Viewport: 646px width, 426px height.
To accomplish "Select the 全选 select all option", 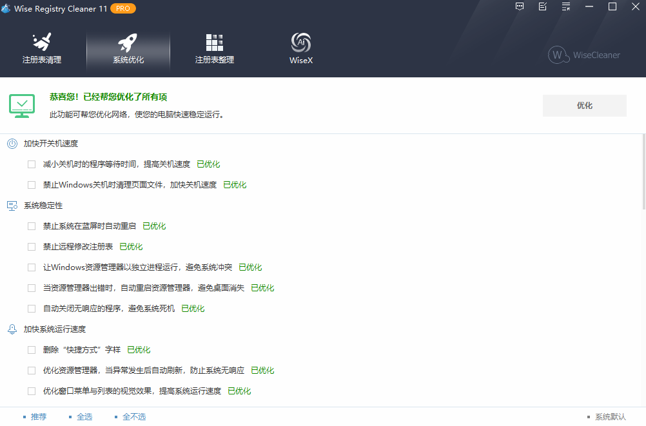I will (84, 416).
